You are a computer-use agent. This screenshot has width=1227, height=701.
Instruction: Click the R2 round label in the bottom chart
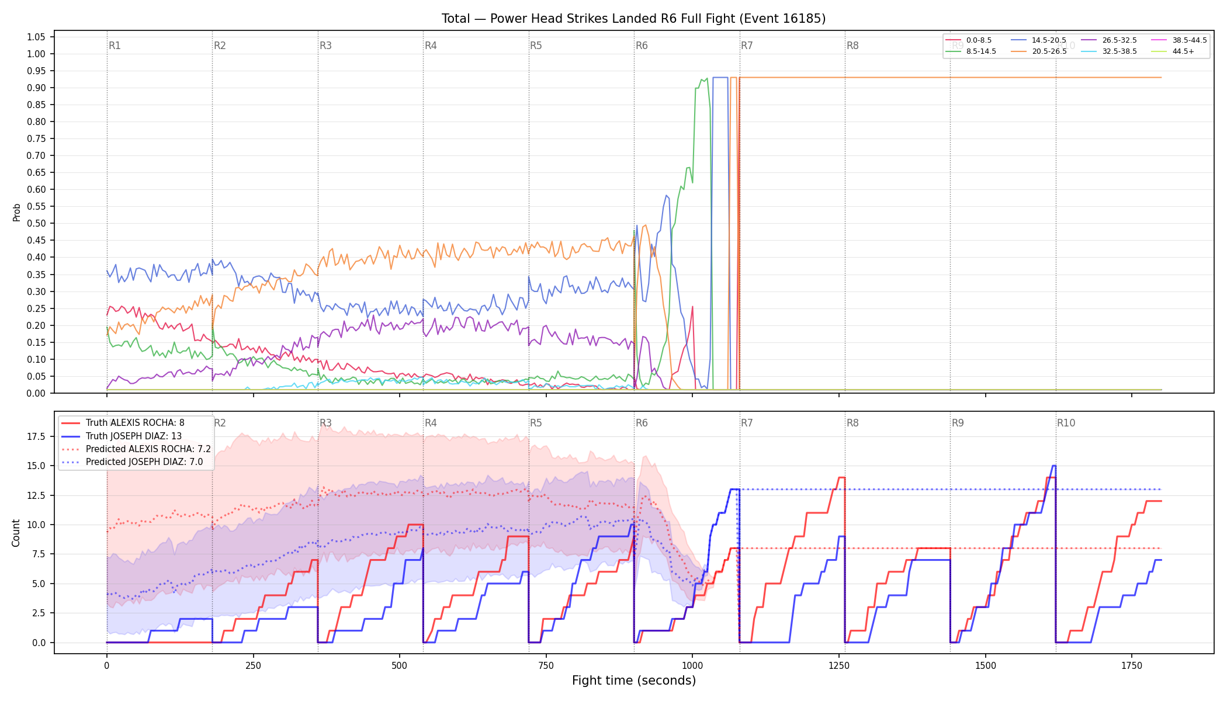tap(220, 423)
